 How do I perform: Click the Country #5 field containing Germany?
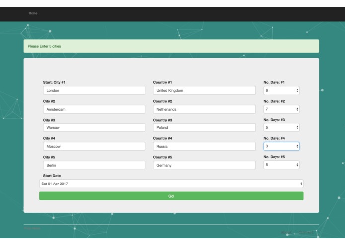click(204, 165)
